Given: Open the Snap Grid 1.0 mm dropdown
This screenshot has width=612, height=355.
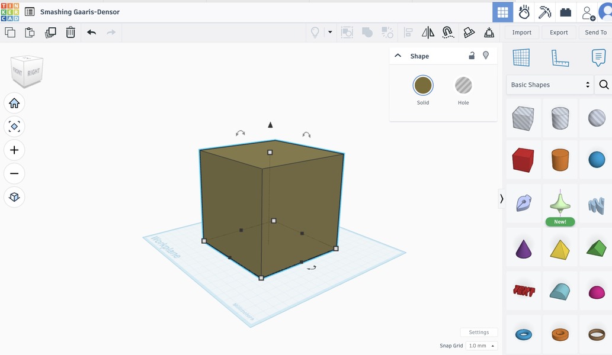Looking at the screenshot, I should pyautogui.click(x=482, y=346).
